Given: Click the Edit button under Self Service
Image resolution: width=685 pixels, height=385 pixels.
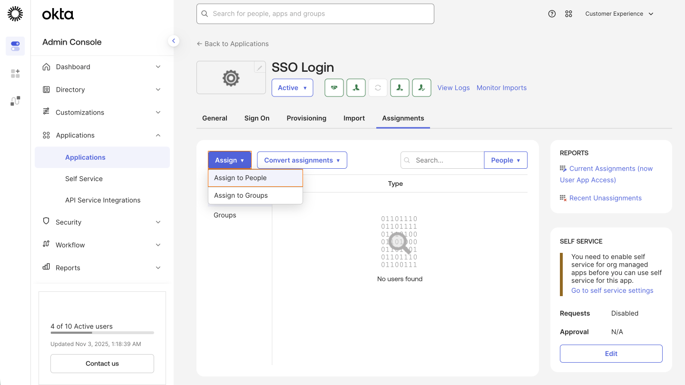Looking at the screenshot, I should click(x=611, y=353).
